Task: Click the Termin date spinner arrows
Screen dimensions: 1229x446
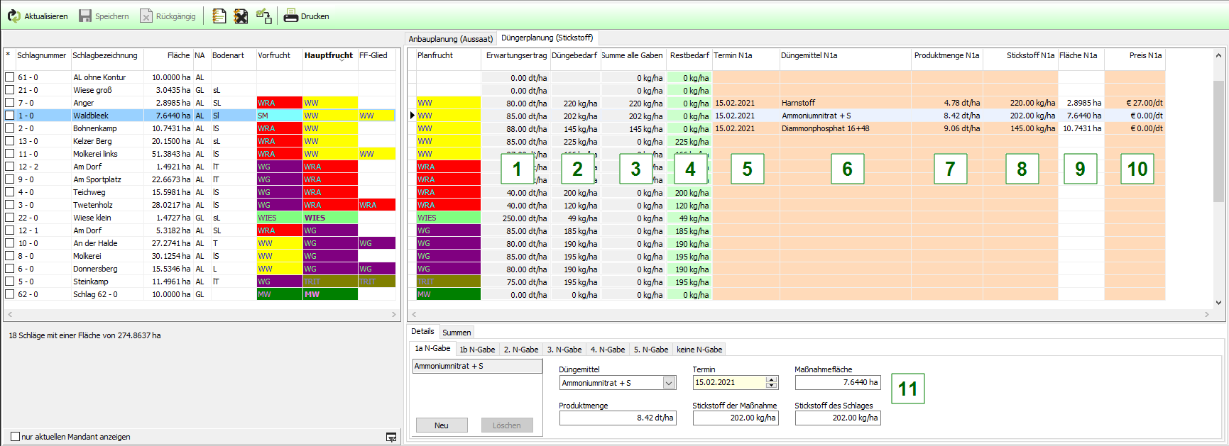Action: click(772, 383)
